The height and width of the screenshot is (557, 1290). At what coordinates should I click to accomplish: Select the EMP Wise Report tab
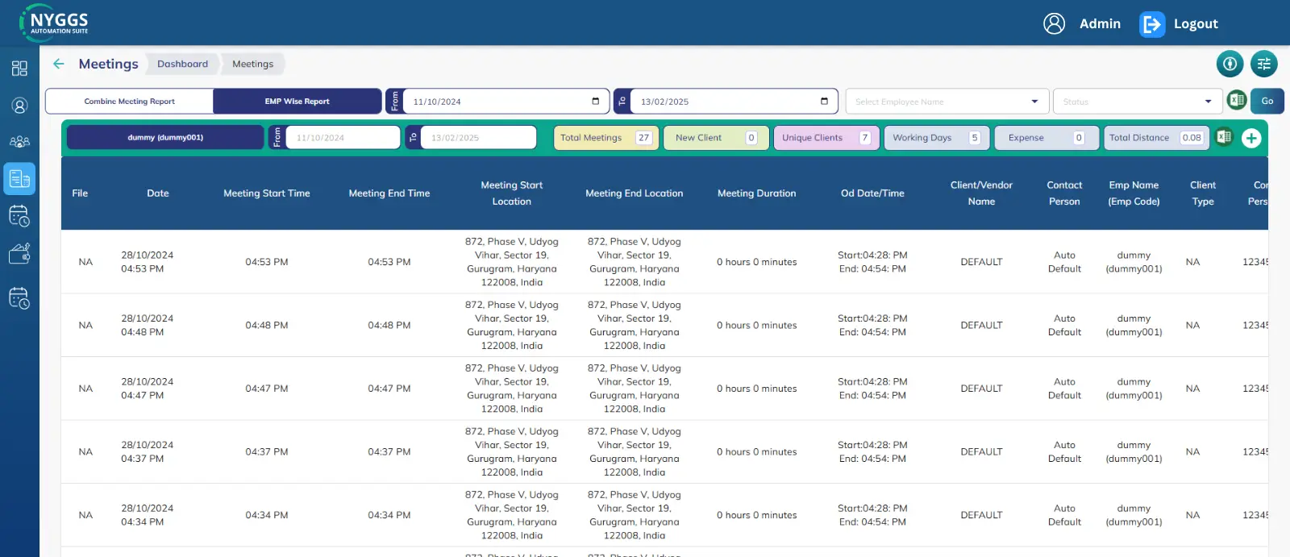tap(297, 102)
